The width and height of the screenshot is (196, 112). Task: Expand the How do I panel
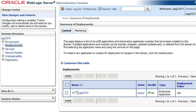coord(53,90)
